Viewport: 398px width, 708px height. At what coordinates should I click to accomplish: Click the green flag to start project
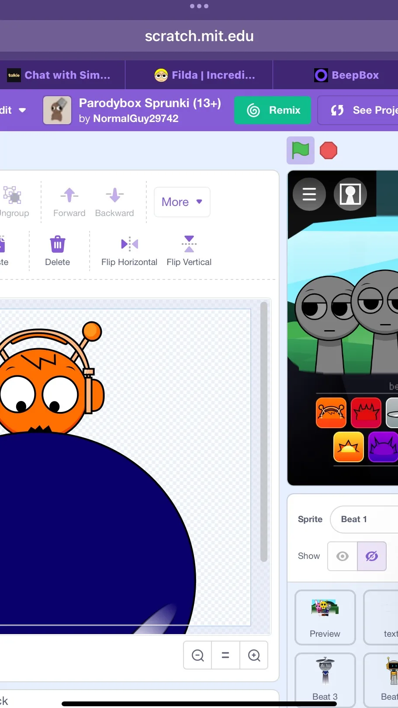click(x=300, y=150)
